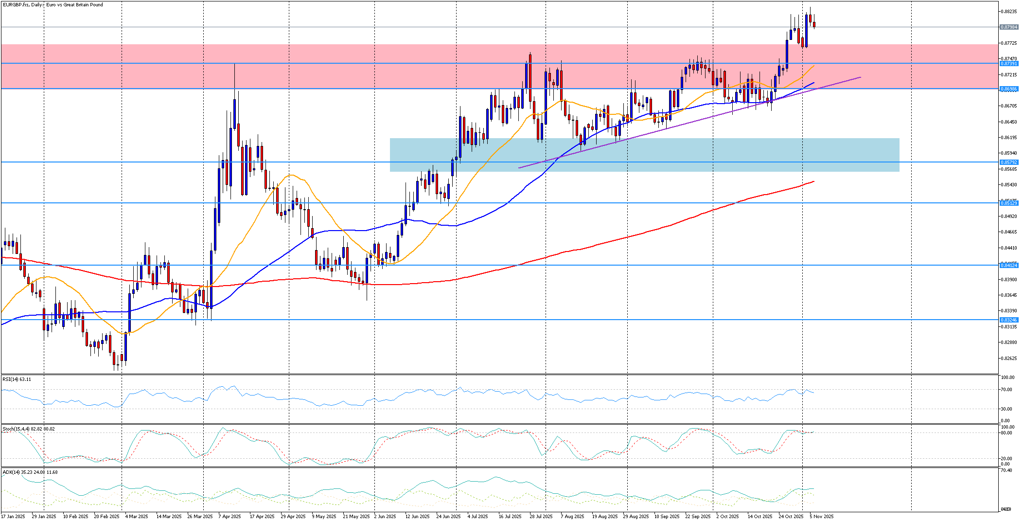This screenshot has width=1024, height=522.
Task: Click the 0.84410 price axis label
Action: coord(1009,248)
